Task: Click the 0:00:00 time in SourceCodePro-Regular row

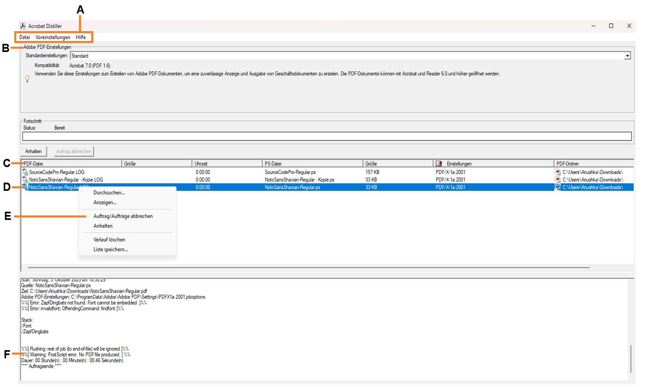Action: coord(203,172)
